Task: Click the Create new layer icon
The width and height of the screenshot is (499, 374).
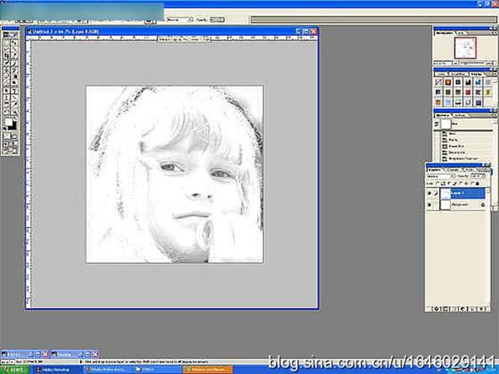Action: 473,308
